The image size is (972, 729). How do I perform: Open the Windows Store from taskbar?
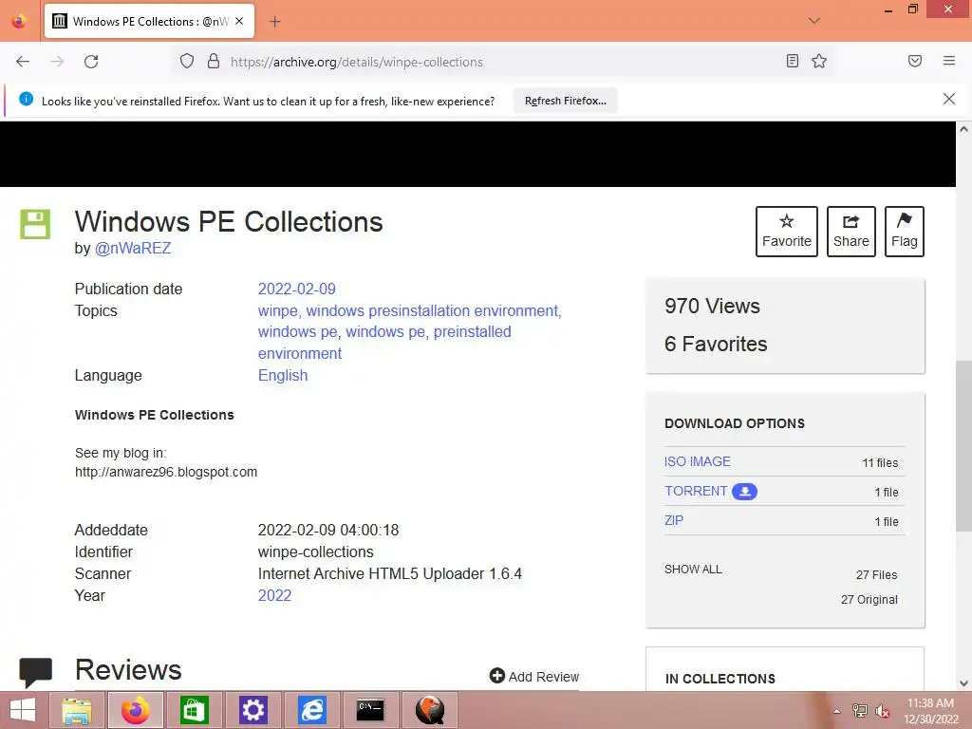tap(194, 710)
